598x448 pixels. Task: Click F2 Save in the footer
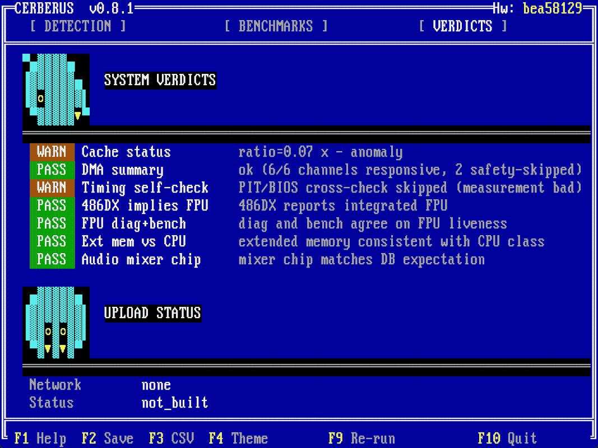pos(108,438)
